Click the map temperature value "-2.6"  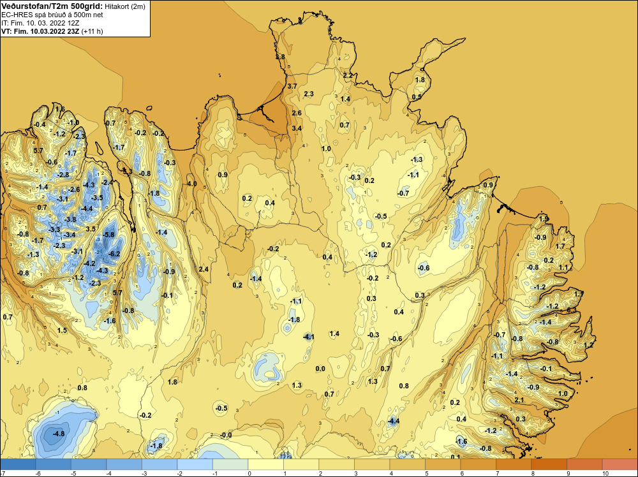tap(74, 189)
